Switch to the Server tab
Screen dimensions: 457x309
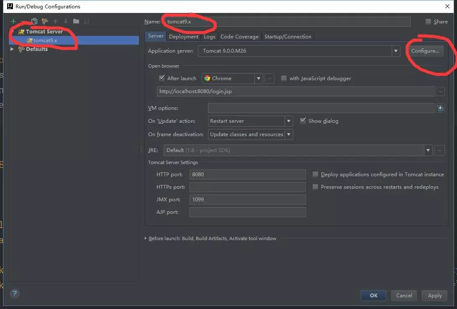pyautogui.click(x=156, y=36)
